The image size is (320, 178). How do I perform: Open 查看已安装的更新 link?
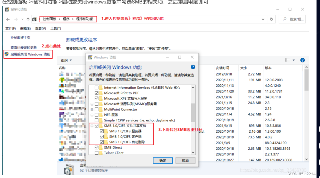point(23,47)
